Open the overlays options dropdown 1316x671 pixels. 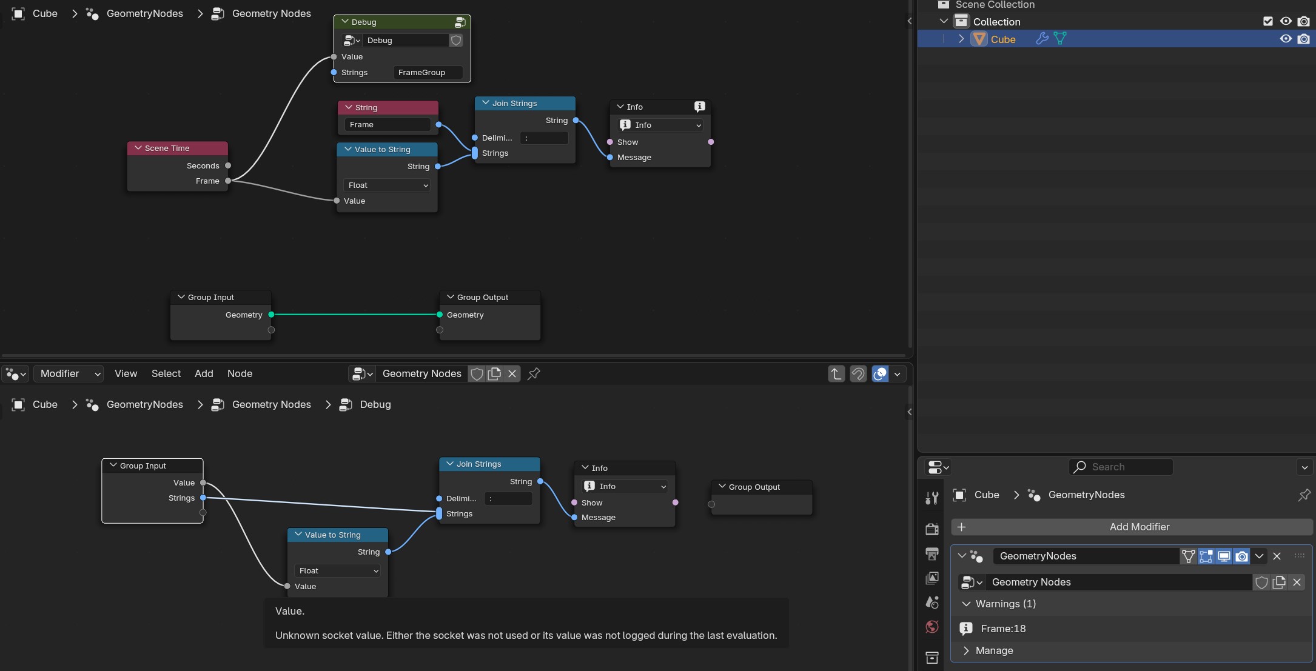[x=898, y=373]
